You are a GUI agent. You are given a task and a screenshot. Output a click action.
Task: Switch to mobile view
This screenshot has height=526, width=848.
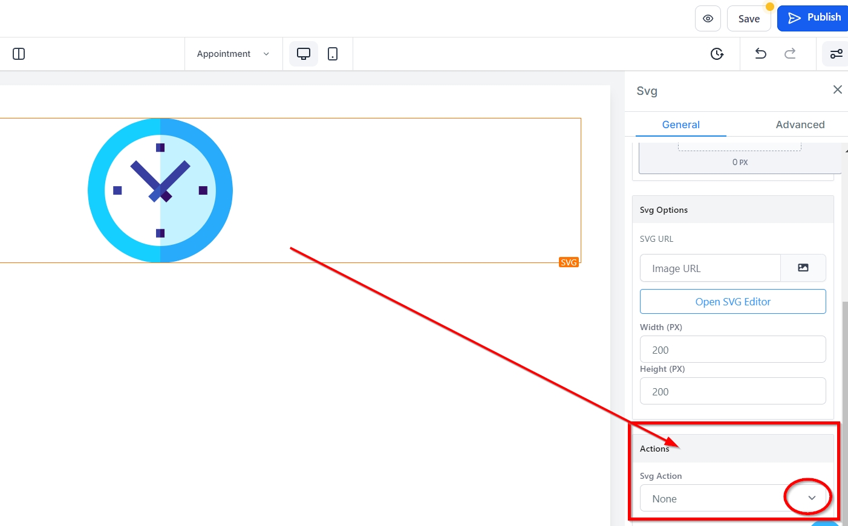tap(333, 54)
